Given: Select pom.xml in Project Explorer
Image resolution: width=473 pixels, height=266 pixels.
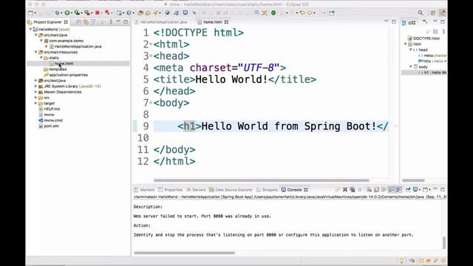Looking at the screenshot, I should pyautogui.click(x=51, y=126).
